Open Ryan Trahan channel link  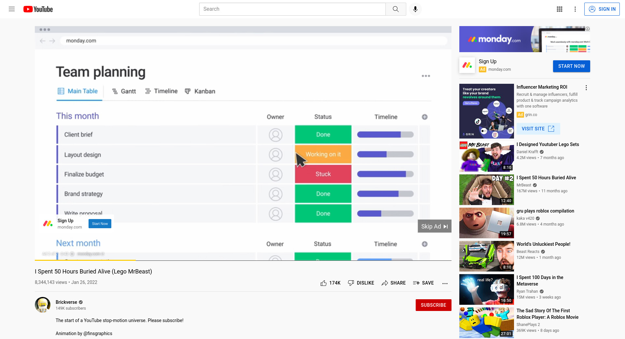click(x=527, y=291)
